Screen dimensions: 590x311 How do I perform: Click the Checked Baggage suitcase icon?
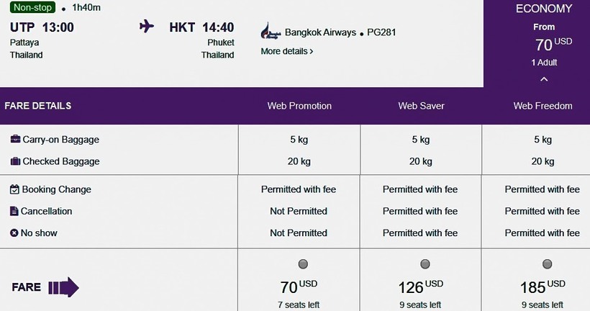point(15,161)
